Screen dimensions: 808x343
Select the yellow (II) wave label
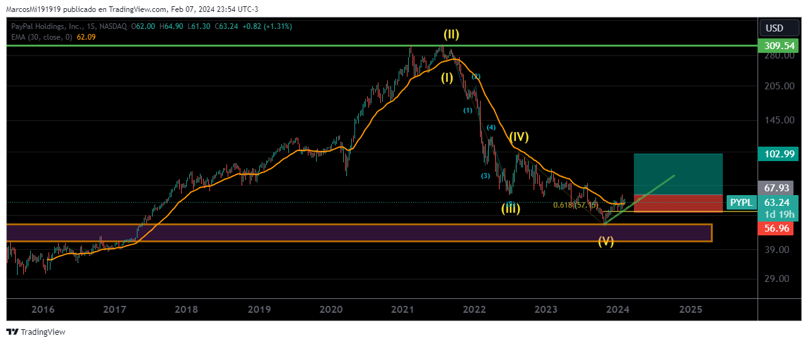tap(451, 35)
